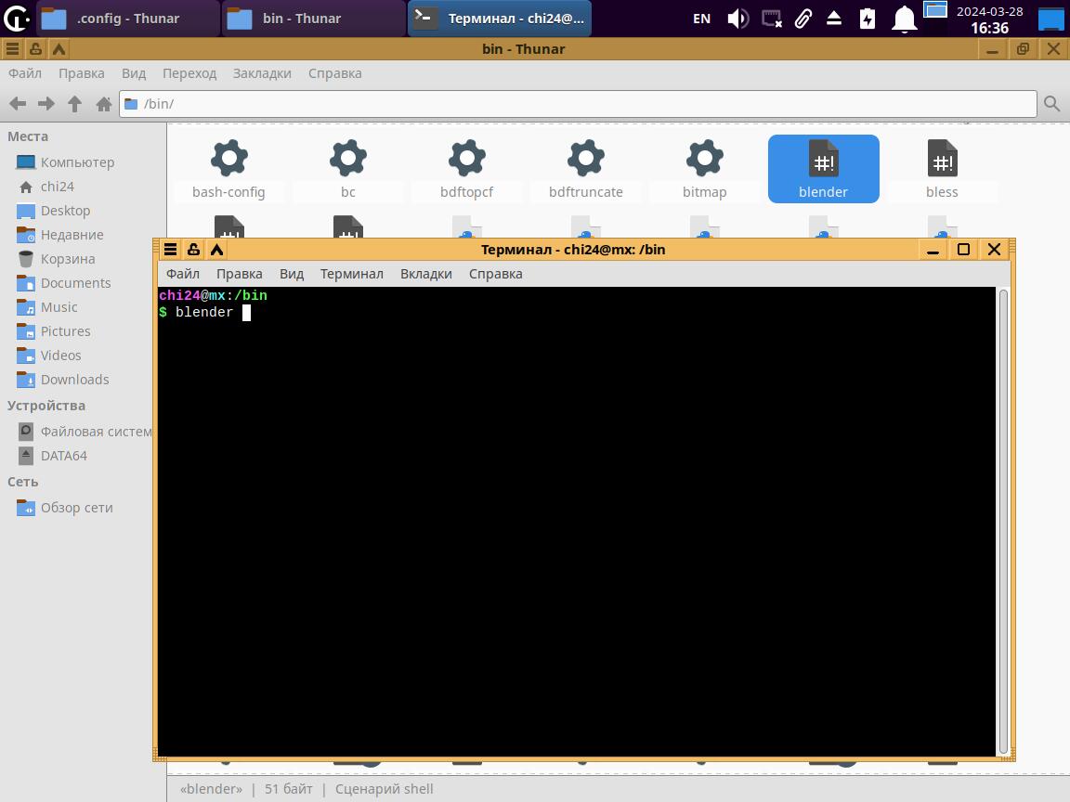Toggle terminal window stick (lock) icon
The image size is (1070, 802).
click(194, 250)
